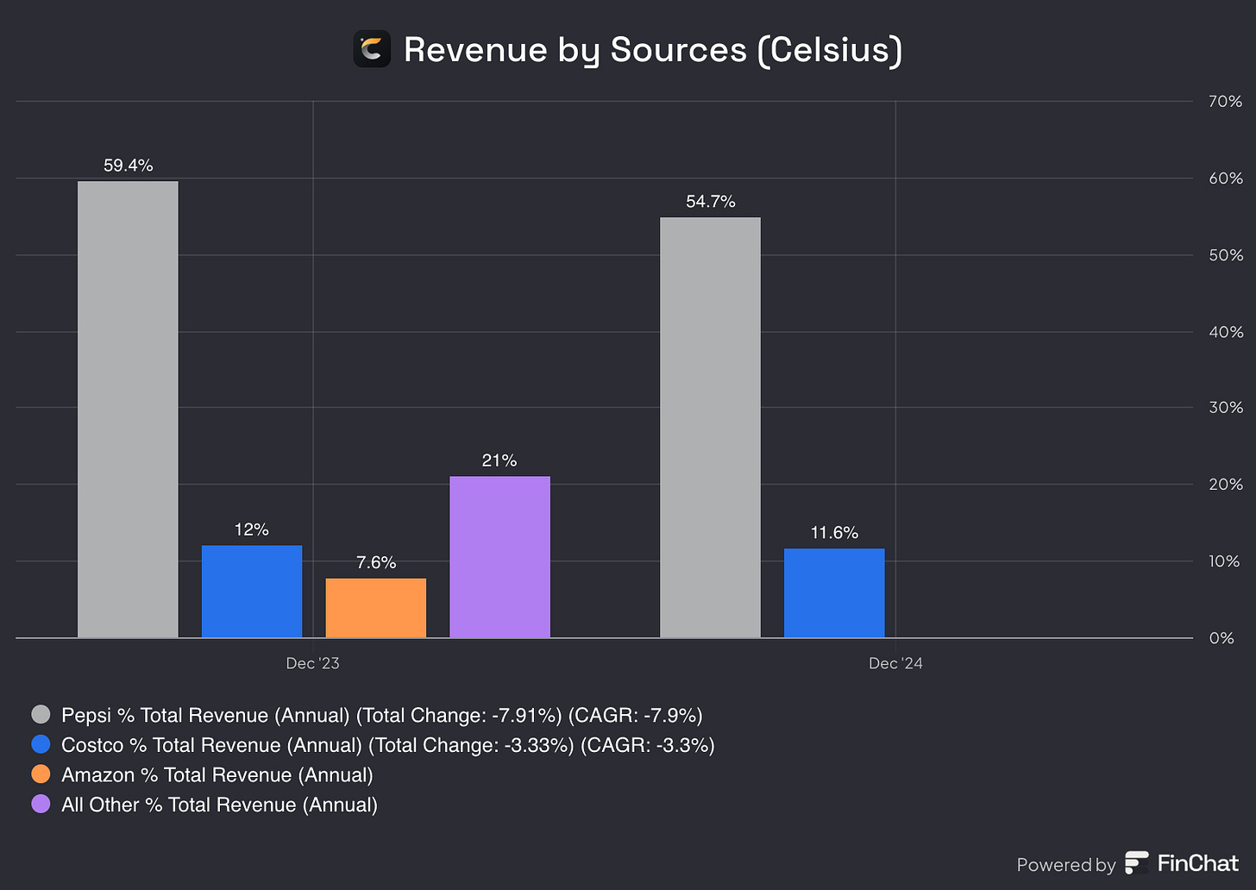1256x890 pixels.
Task: Click the 10% y-axis label
Action: coord(1226,561)
